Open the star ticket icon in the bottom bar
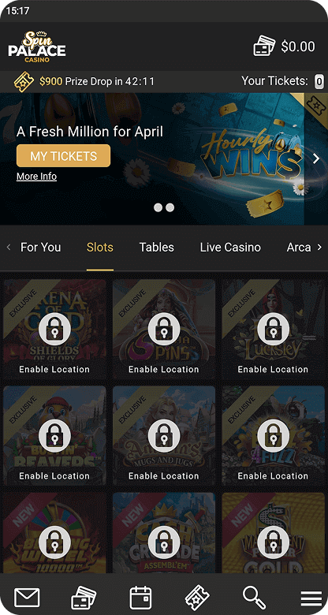This screenshot has width=328, height=615. (x=197, y=598)
